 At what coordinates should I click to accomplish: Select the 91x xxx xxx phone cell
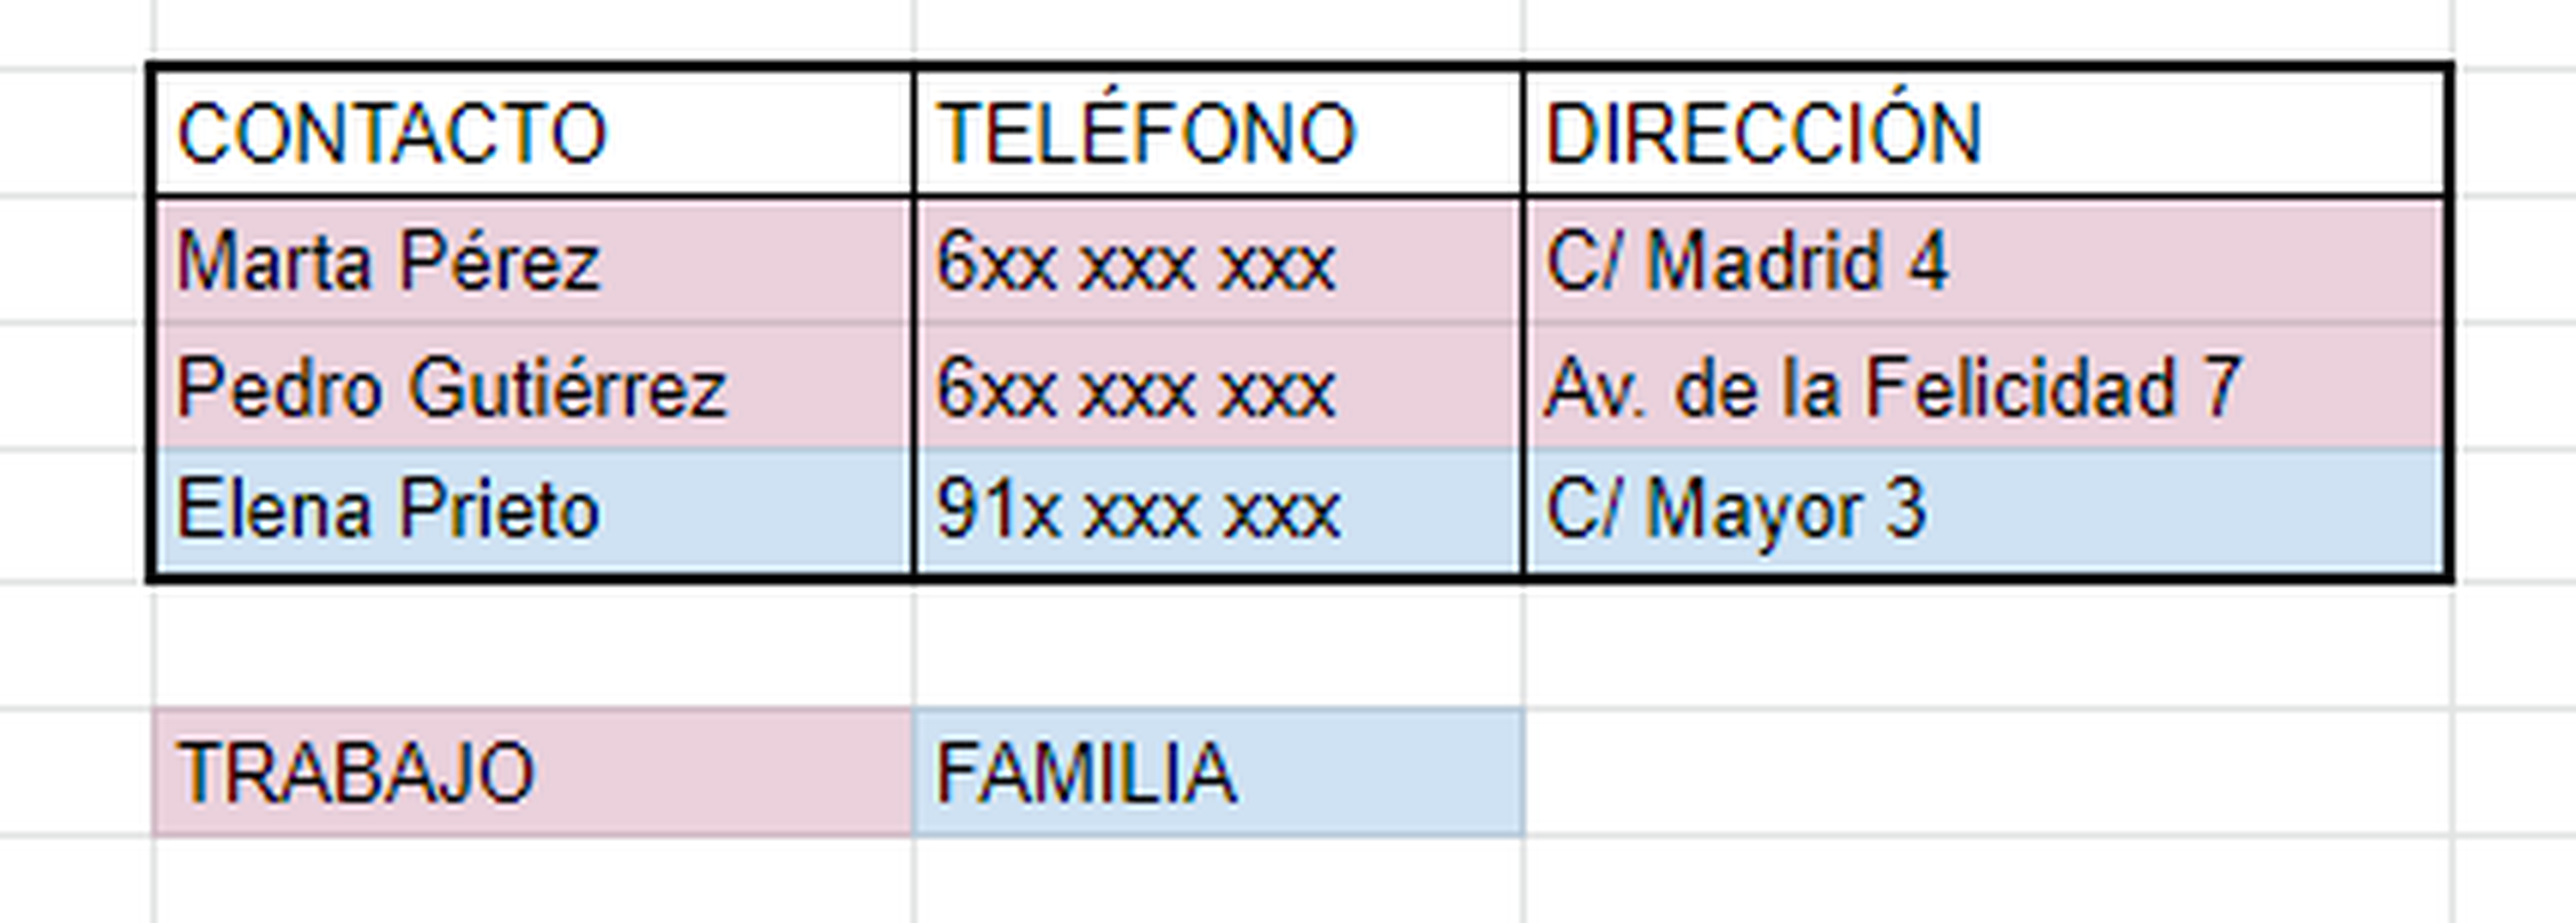click(x=1218, y=511)
